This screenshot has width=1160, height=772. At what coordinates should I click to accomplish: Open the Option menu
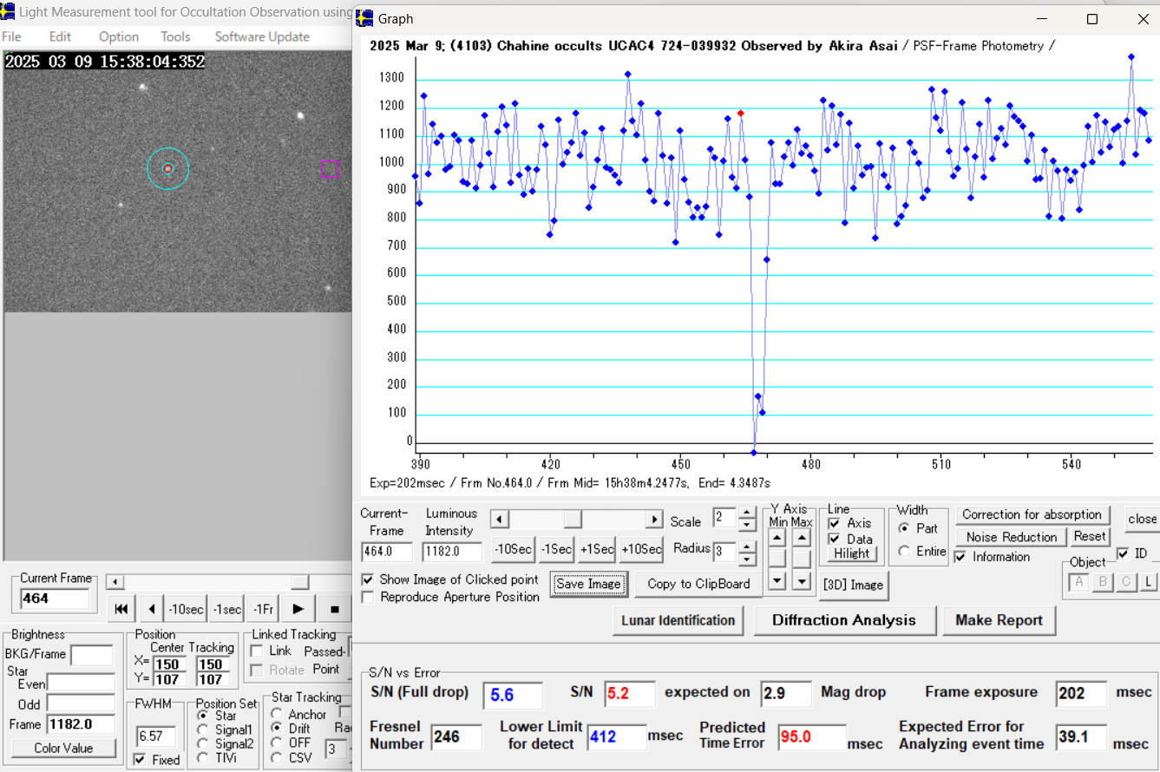[x=119, y=36]
